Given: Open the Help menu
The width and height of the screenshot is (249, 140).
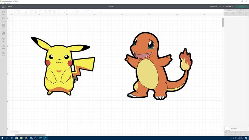Looking at the screenshot, I should click(x=8, y=3).
